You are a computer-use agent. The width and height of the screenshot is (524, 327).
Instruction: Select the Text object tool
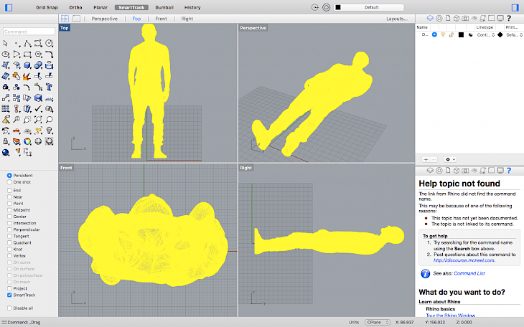pyautogui.click(x=49, y=87)
